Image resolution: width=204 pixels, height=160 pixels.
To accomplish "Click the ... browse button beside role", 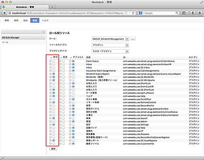I will 133,39.
